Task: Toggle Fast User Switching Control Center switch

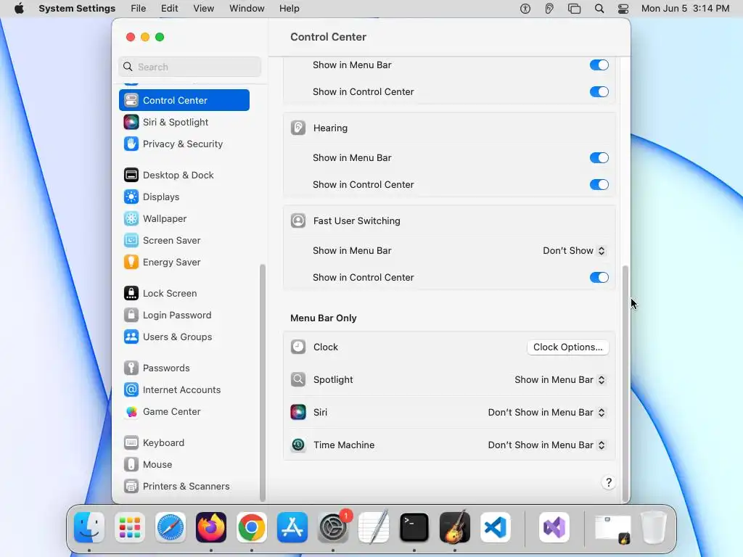Action: coord(599,278)
